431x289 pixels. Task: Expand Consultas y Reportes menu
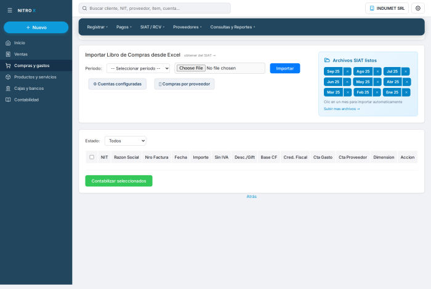click(x=233, y=27)
